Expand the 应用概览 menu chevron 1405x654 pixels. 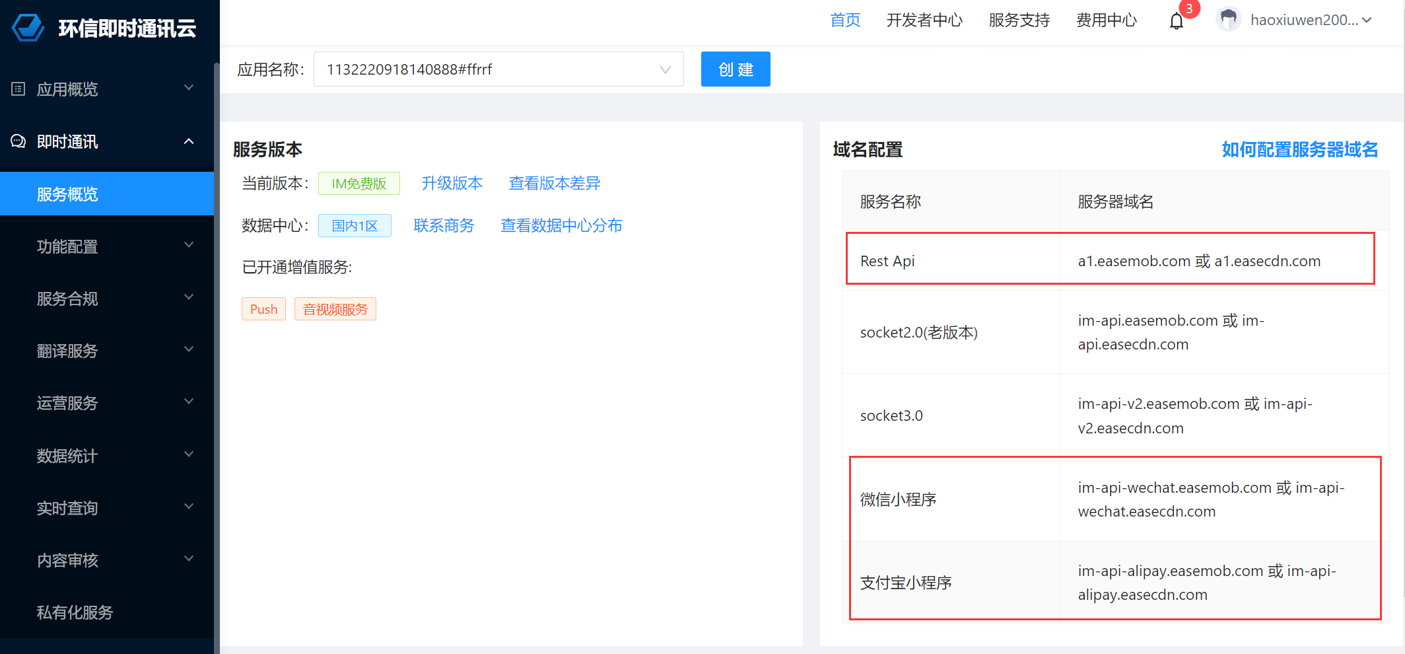tap(189, 88)
